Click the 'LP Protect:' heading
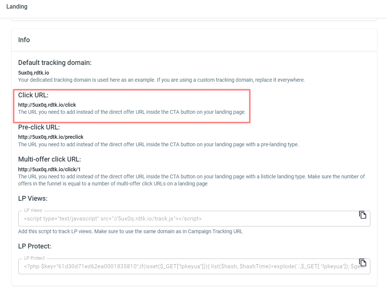The width and height of the screenshot is (386, 294). pos(35,246)
